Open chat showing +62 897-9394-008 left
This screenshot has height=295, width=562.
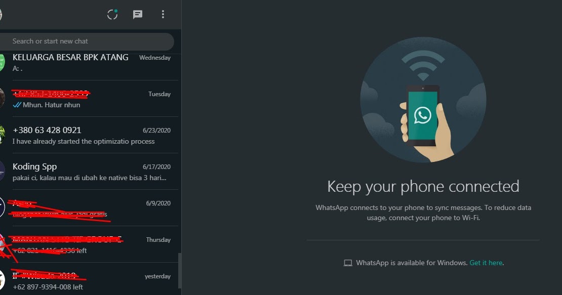coord(89,279)
